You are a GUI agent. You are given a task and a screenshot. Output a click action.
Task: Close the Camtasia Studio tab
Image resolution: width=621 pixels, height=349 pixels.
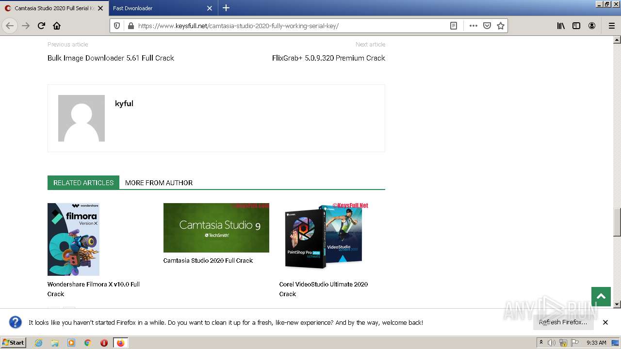[x=100, y=8]
